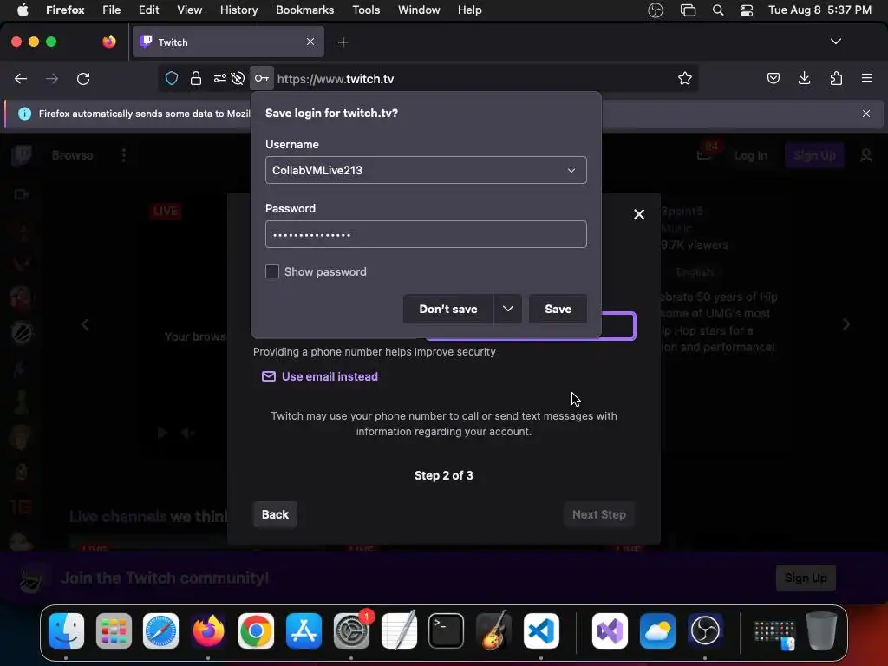888x666 pixels.
Task: Click Log In on Twitch header
Action: [750, 155]
